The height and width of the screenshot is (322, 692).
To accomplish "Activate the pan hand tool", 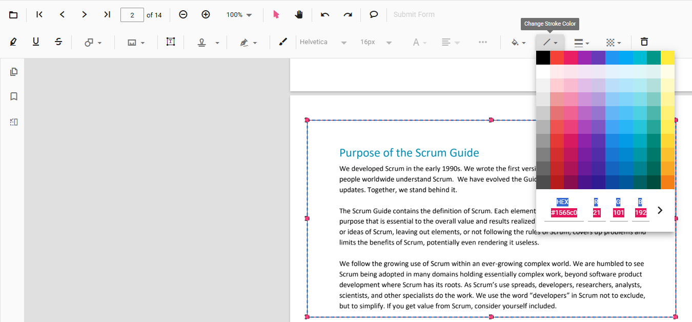I will [299, 15].
